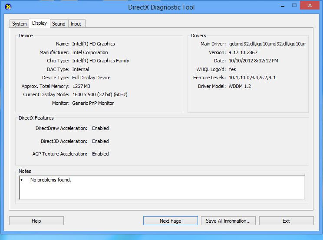The width and height of the screenshot is (323, 240).
Task: Click the driver date '10/10/2012 8:32:12 PM'
Action: click(254, 61)
